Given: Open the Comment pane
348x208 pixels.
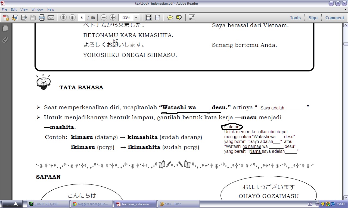Looking at the screenshot, I should (335, 18).
